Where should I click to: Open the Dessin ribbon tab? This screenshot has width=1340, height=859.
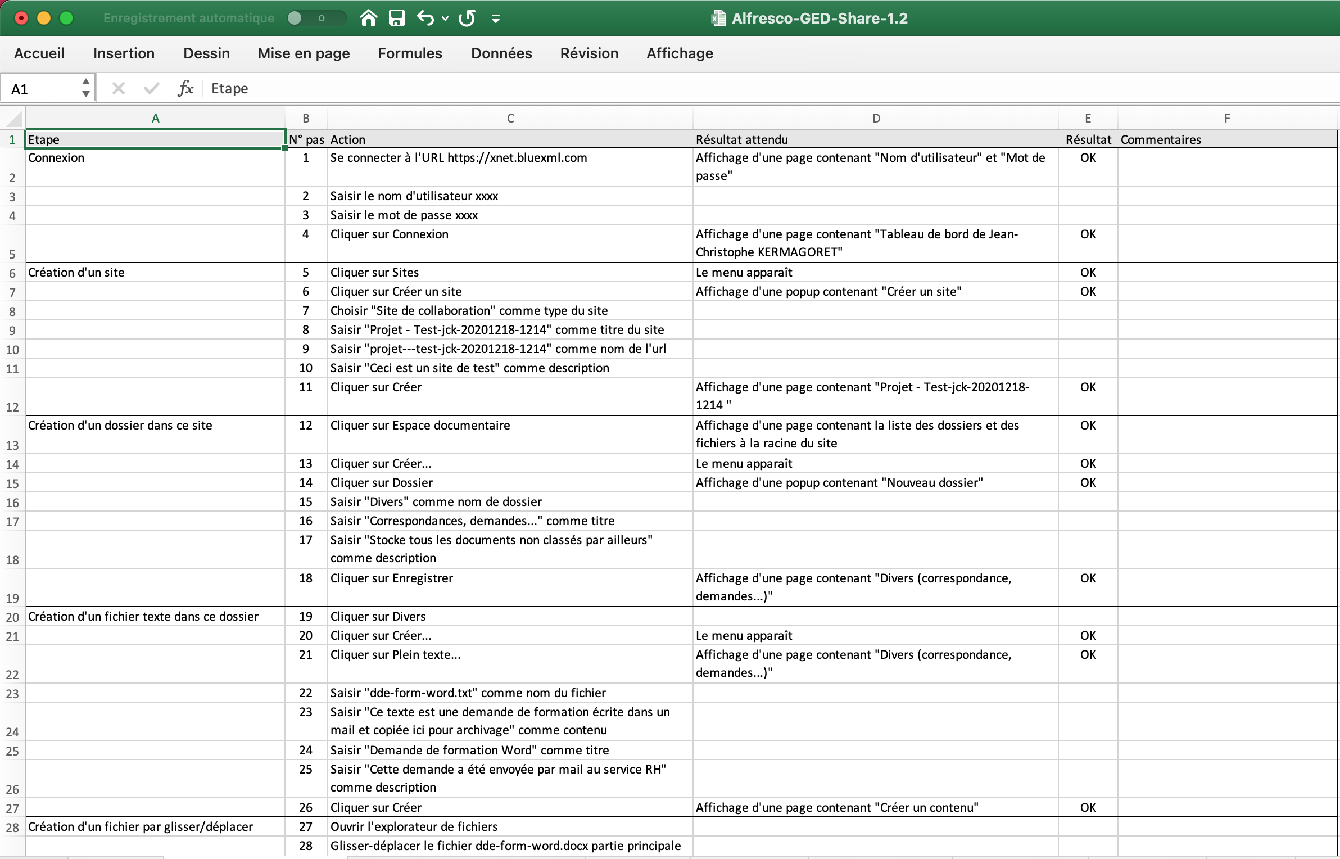(x=206, y=53)
